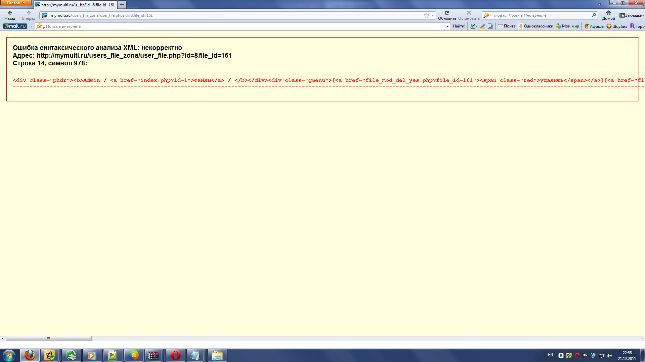Click the Обновить reload icon
Image resolution: width=645 pixels, height=362 pixels.
pos(447,13)
